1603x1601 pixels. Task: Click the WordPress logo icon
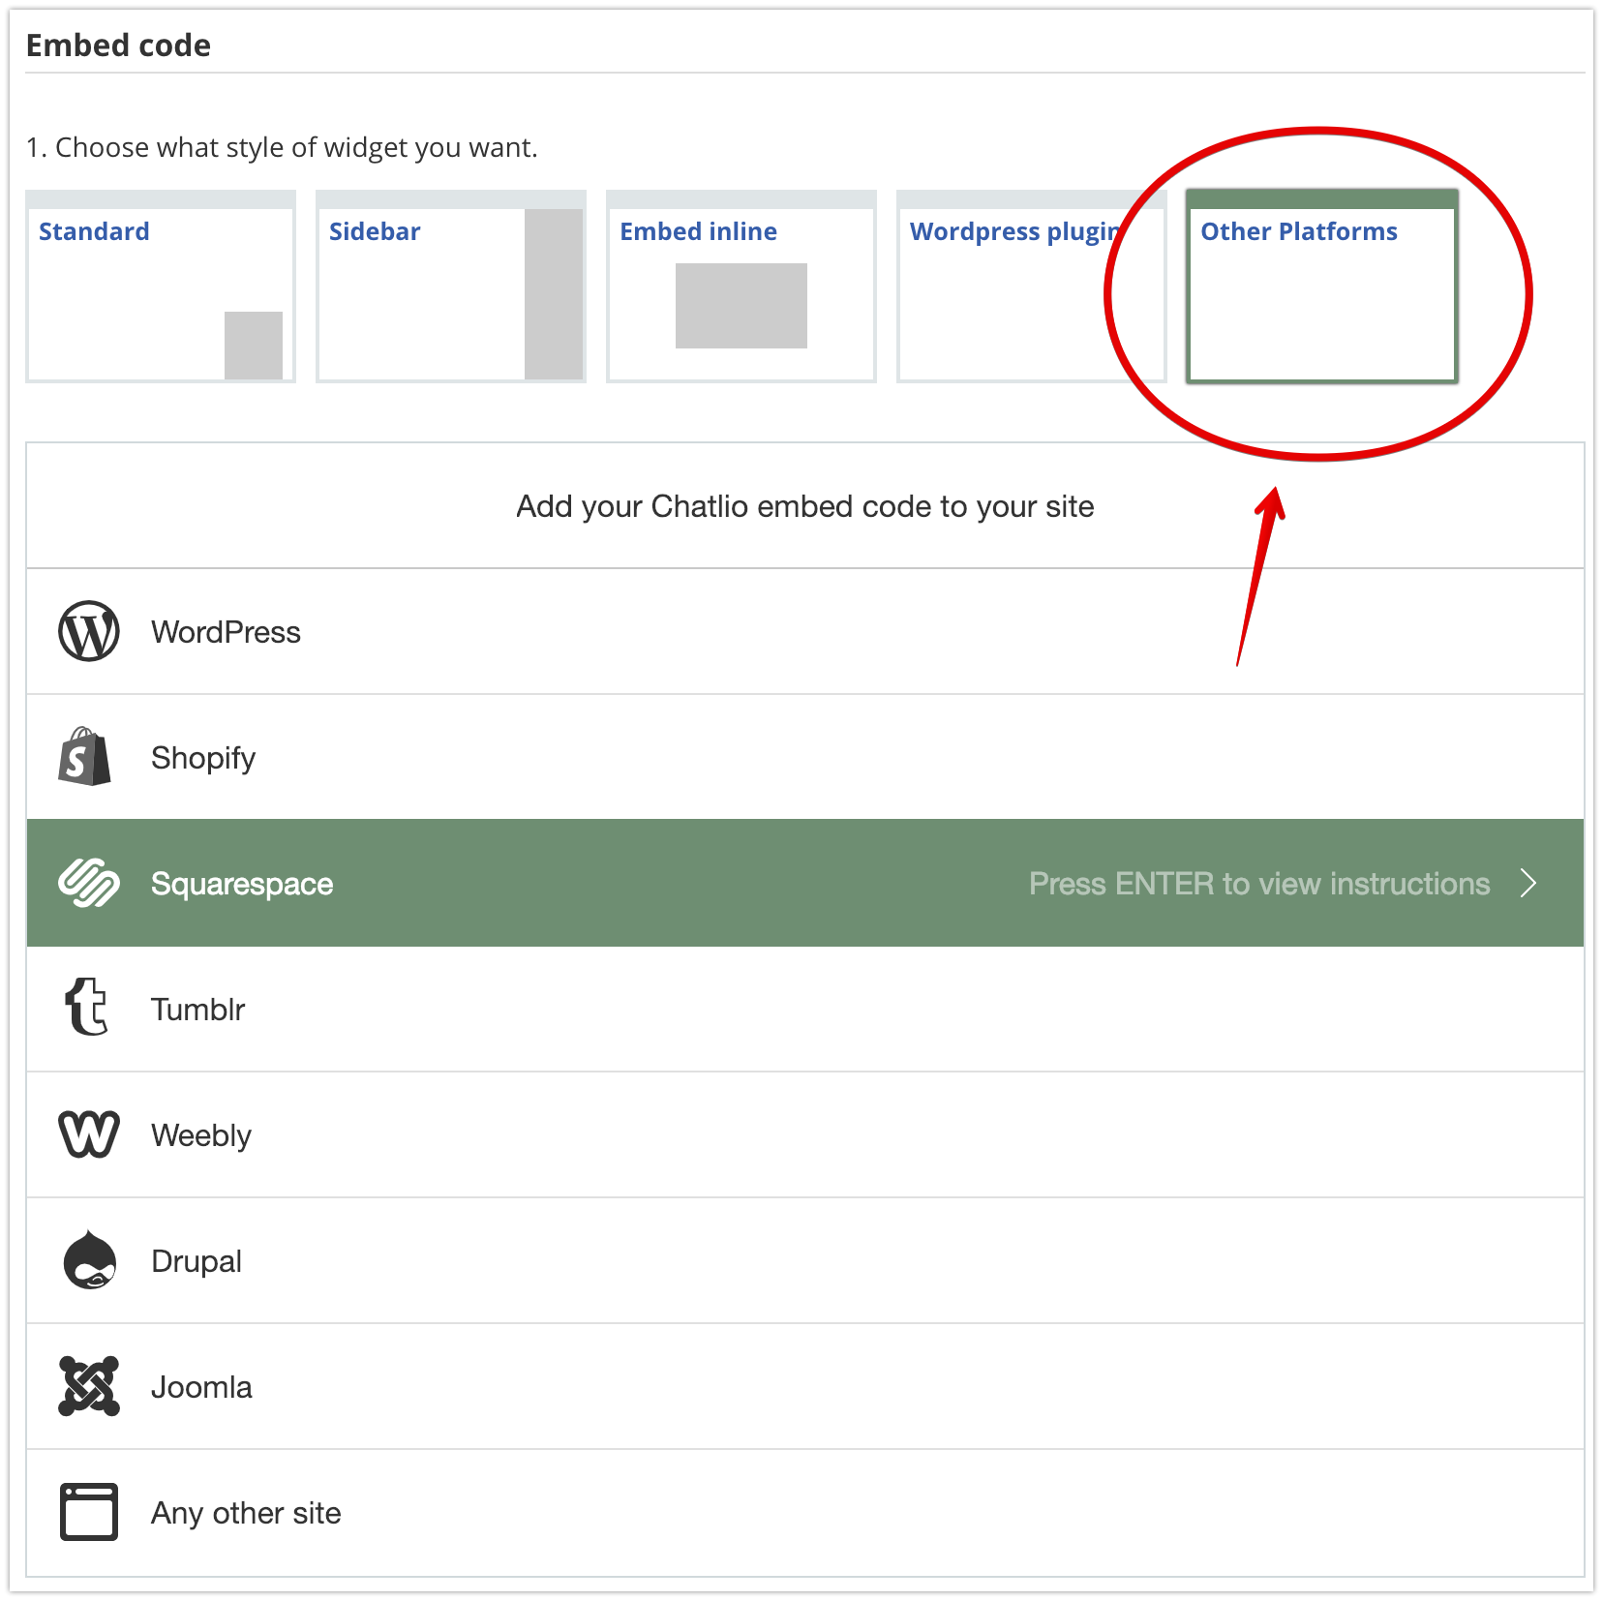point(89,632)
